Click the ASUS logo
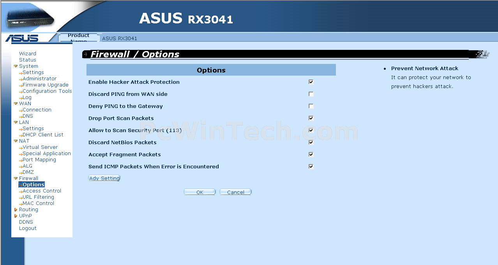Image resolution: width=498 pixels, height=265 pixels. point(22,38)
